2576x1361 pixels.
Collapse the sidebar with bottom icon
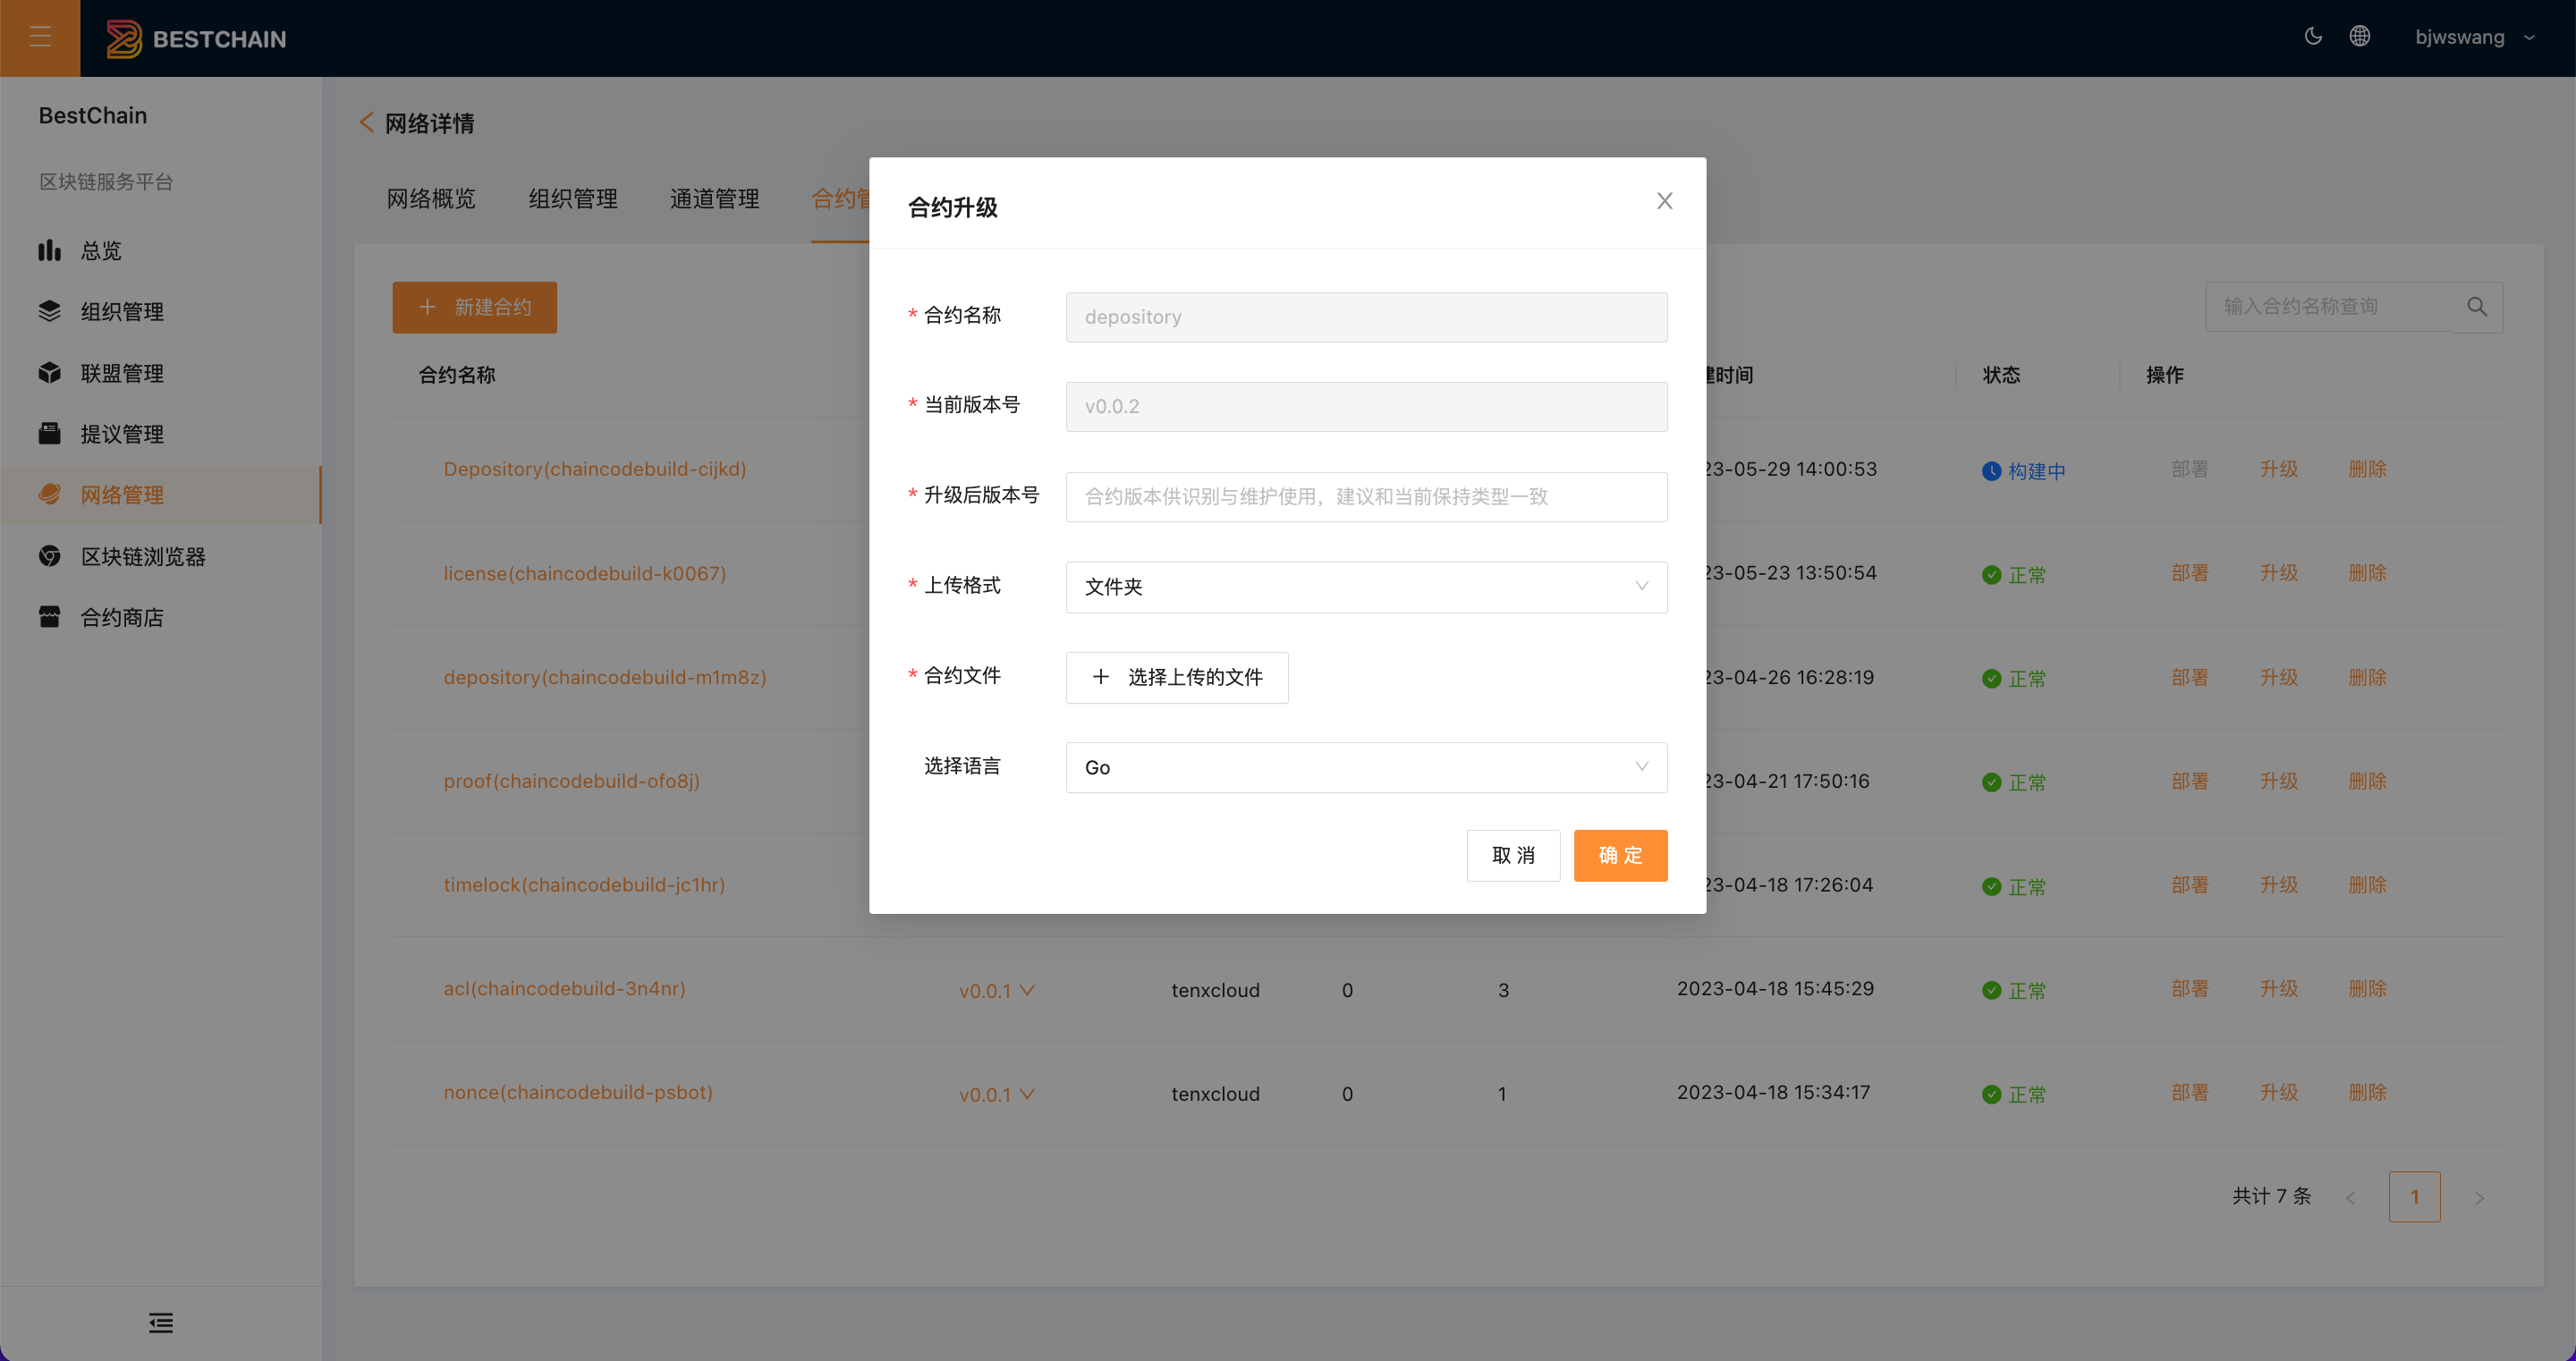coord(161,1323)
